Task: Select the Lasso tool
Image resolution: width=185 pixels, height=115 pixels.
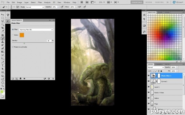Action: [x=2, y=21]
